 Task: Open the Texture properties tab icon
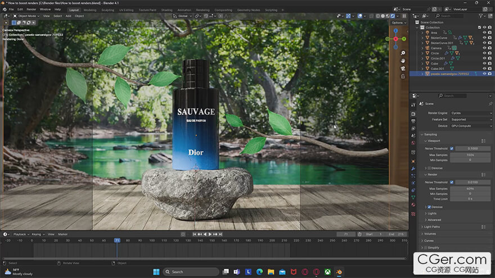pos(413,214)
